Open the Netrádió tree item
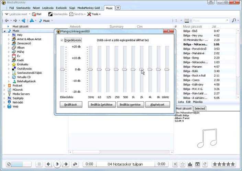Viewport: 242px width, 171px height. [18, 102]
